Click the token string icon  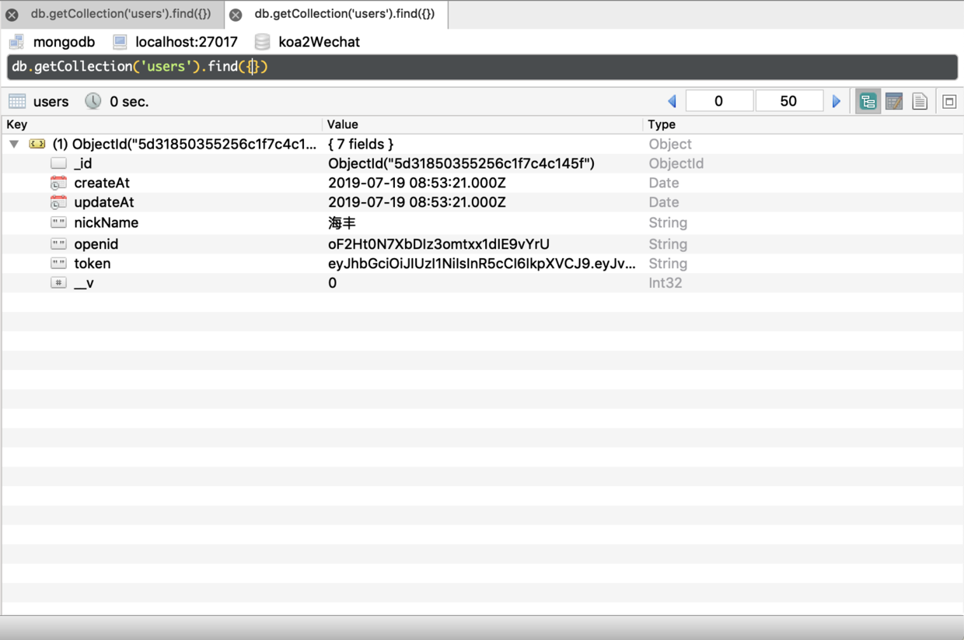pos(58,264)
